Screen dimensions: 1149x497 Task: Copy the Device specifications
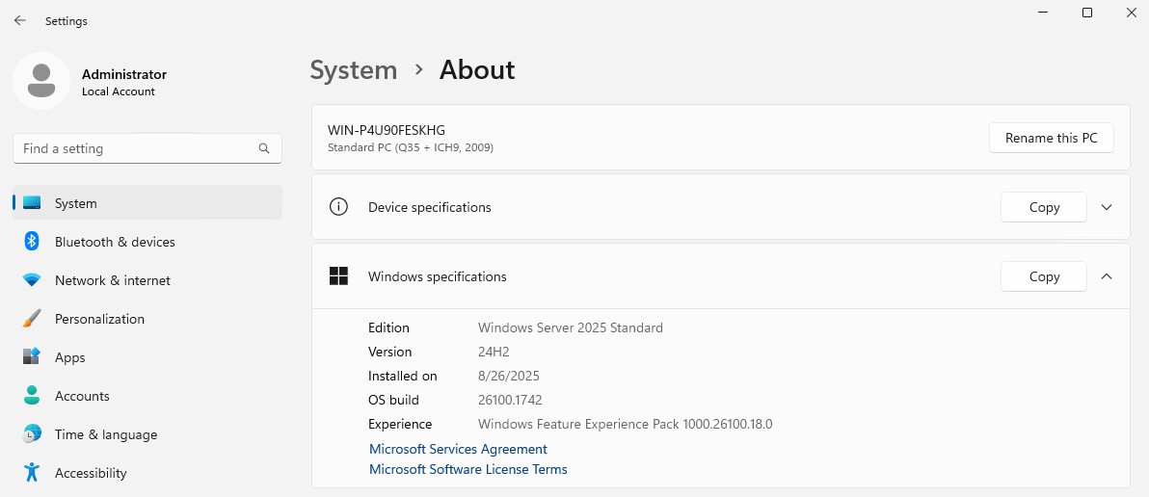click(x=1044, y=207)
